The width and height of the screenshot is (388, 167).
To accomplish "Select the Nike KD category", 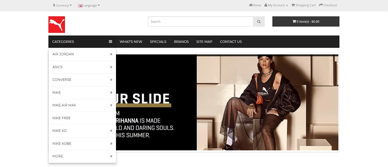I will pos(60,131).
